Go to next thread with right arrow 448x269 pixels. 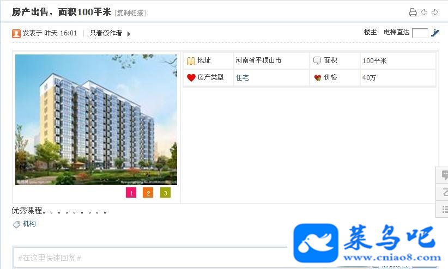435,13
